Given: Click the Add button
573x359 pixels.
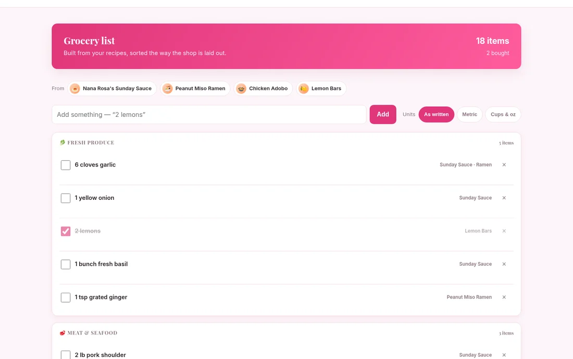Looking at the screenshot, I should (383, 115).
